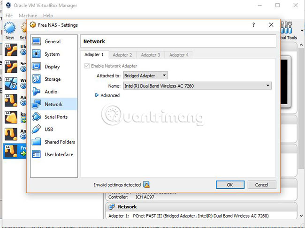Select Shared Folders settings
Image resolution: width=305 pixels, height=228 pixels.
(x=54, y=142)
